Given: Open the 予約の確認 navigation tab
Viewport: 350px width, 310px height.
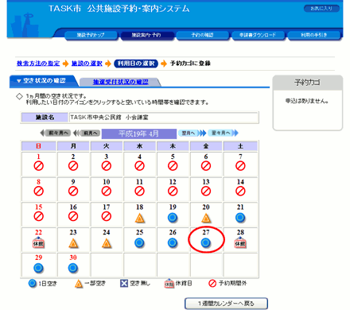Looking at the screenshot, I should (203, 35).
